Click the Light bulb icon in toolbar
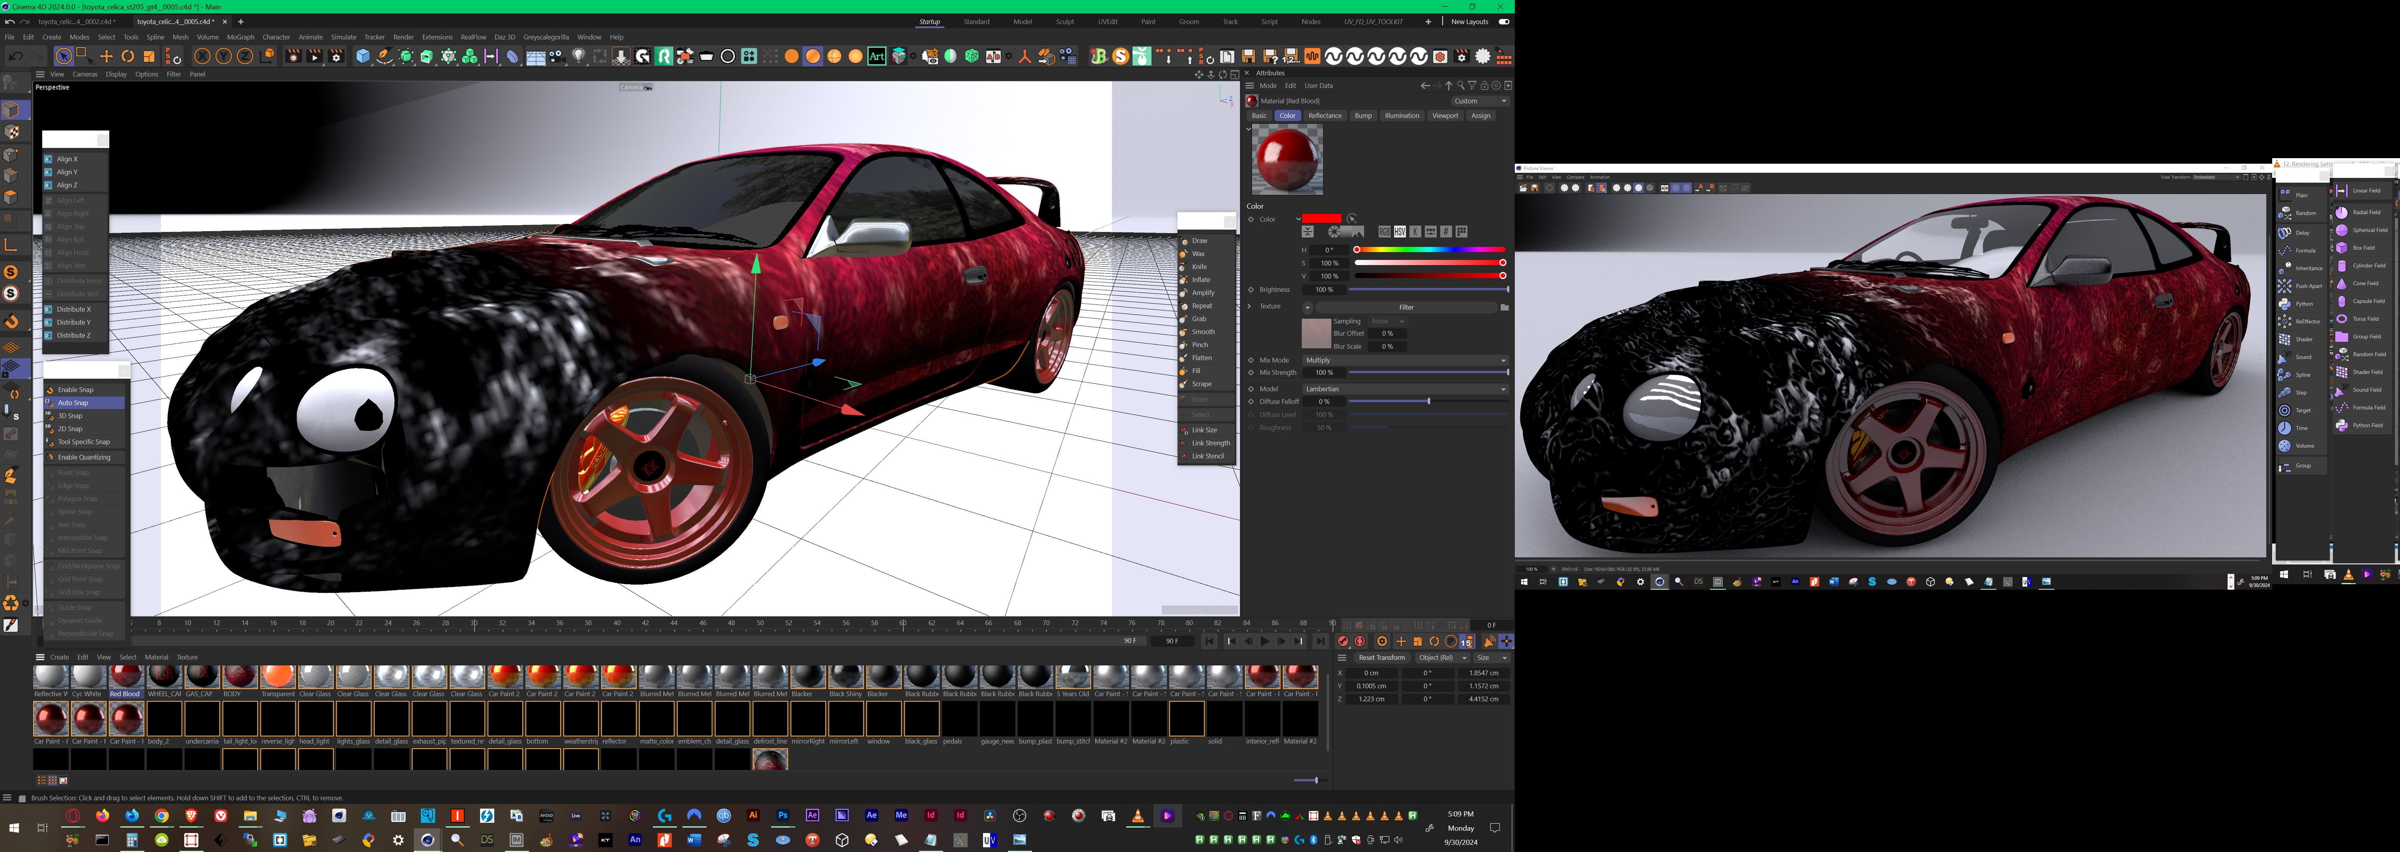Screen dimensions: 2400x852 point(579,57)
